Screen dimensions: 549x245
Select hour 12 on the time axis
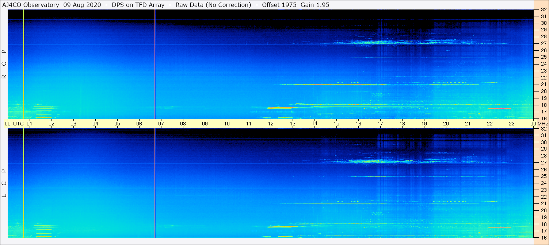pos(271,124)
